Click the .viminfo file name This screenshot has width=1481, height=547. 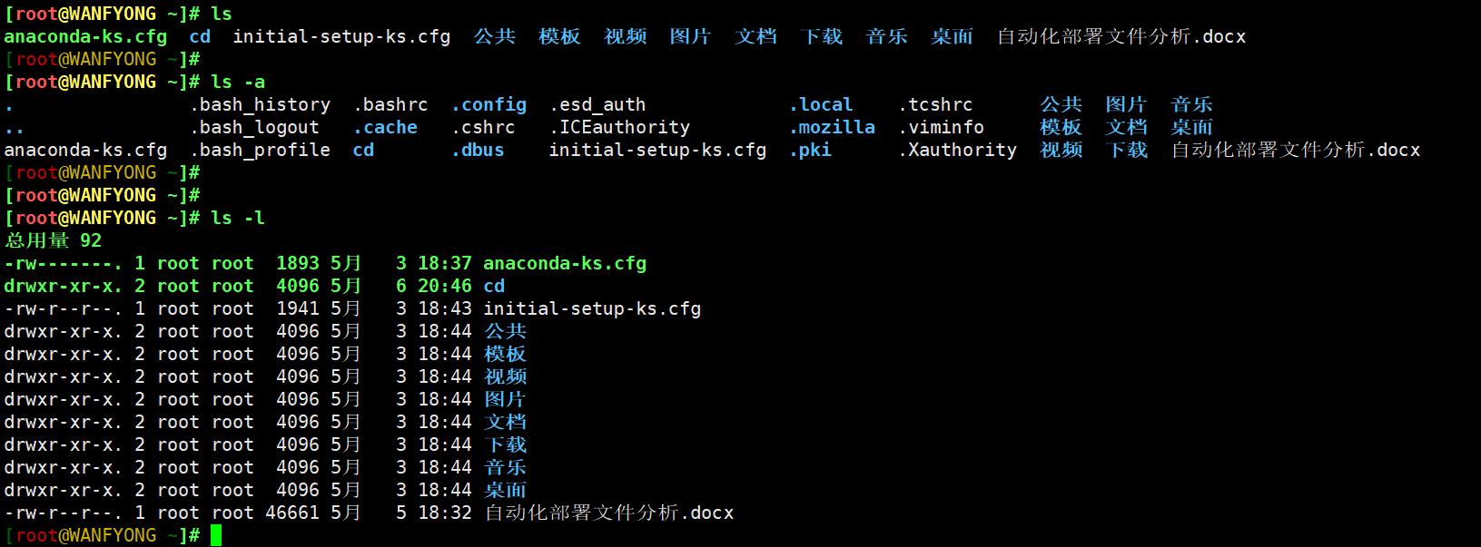[941, 128]
